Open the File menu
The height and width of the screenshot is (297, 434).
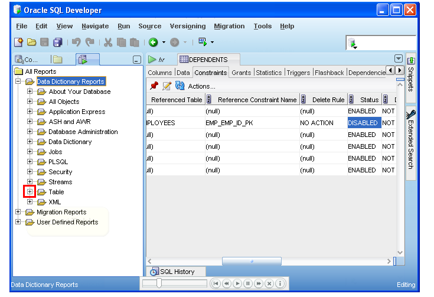[22, 26]
